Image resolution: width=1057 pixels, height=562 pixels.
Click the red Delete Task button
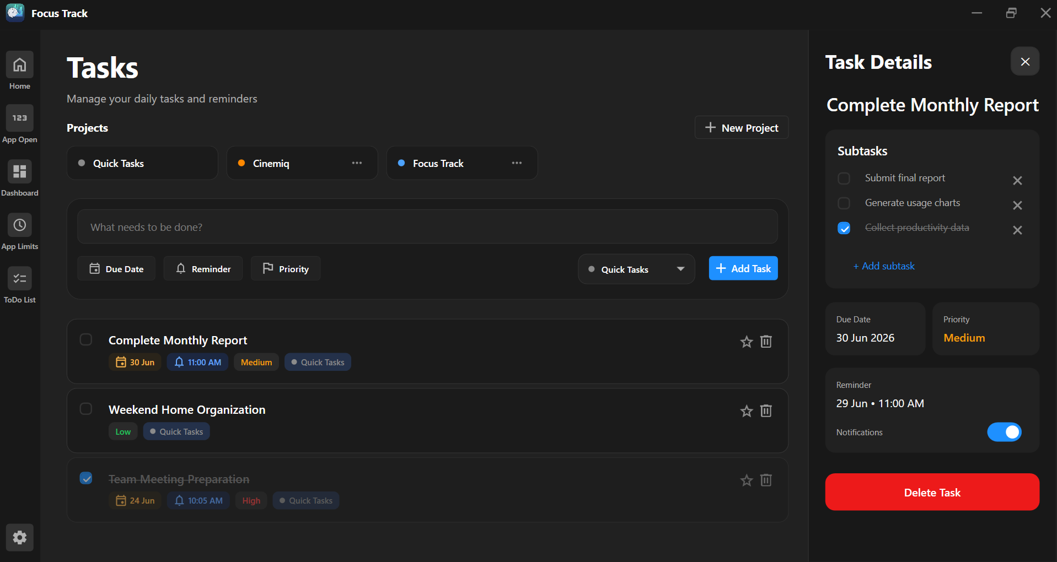(932, 492)
